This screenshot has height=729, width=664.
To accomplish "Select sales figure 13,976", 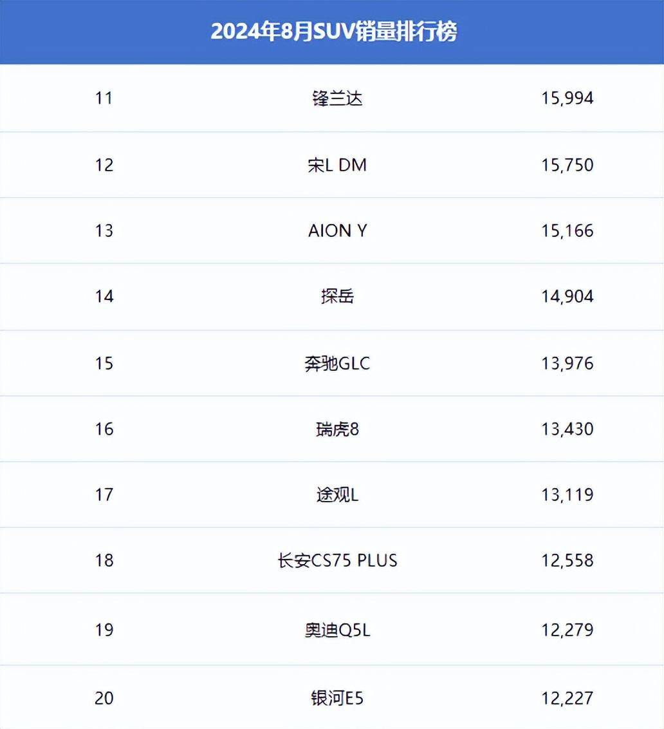I will tap(567, 363).
